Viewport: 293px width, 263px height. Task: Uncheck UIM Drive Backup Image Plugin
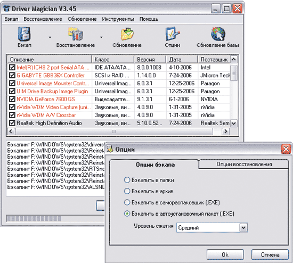tap(12, 91)
